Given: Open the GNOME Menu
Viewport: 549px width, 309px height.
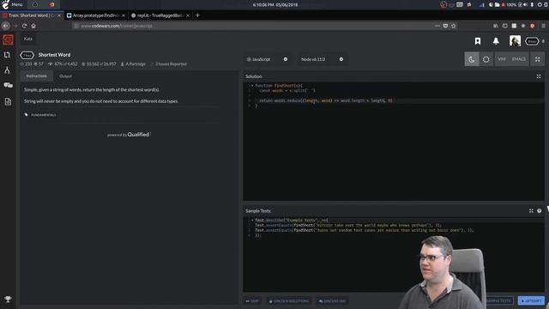Looking at the screenshot, I should click(12, 4).
